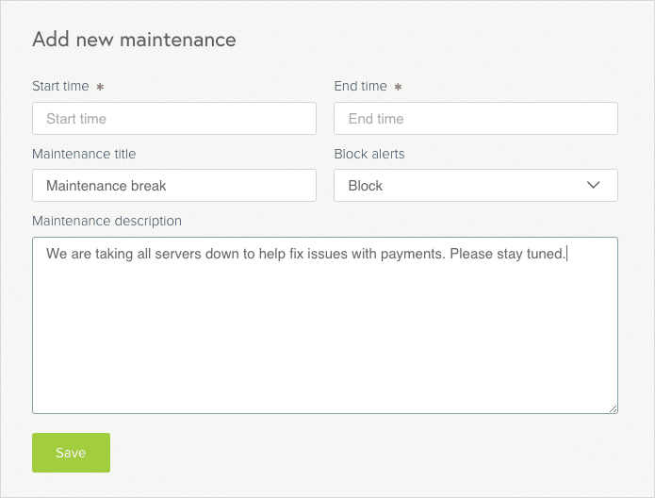
Task: Click the Maintenance description label
Action: [x=106, y=221]
